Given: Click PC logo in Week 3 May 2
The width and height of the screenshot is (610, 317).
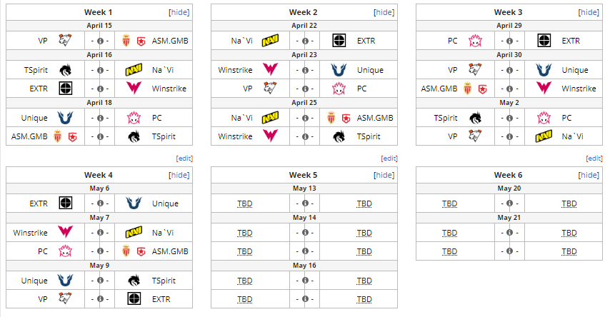Looking at the screenshot, I should coord(544,118).
